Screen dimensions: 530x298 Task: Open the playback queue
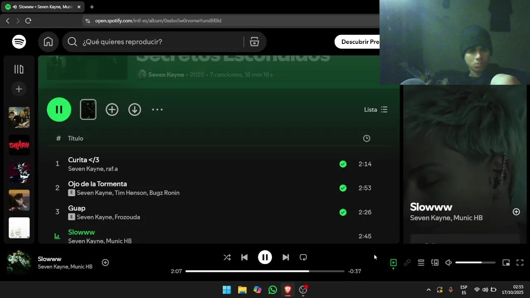(421, 262)
